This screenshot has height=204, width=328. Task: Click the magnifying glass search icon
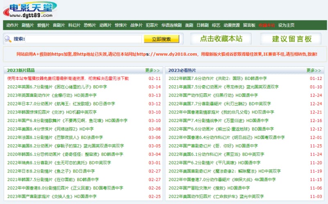coord(8,39)
